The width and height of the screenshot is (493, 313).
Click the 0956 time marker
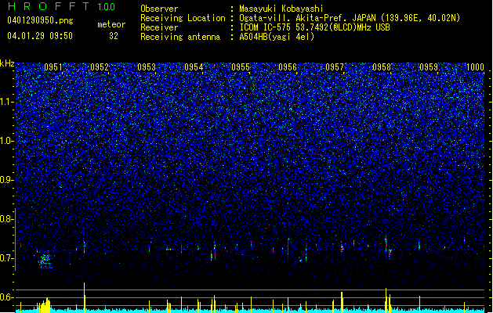[x=288, y=67]
